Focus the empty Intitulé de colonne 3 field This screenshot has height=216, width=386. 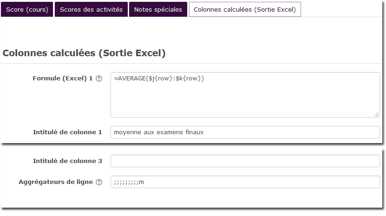click(245, 161)
